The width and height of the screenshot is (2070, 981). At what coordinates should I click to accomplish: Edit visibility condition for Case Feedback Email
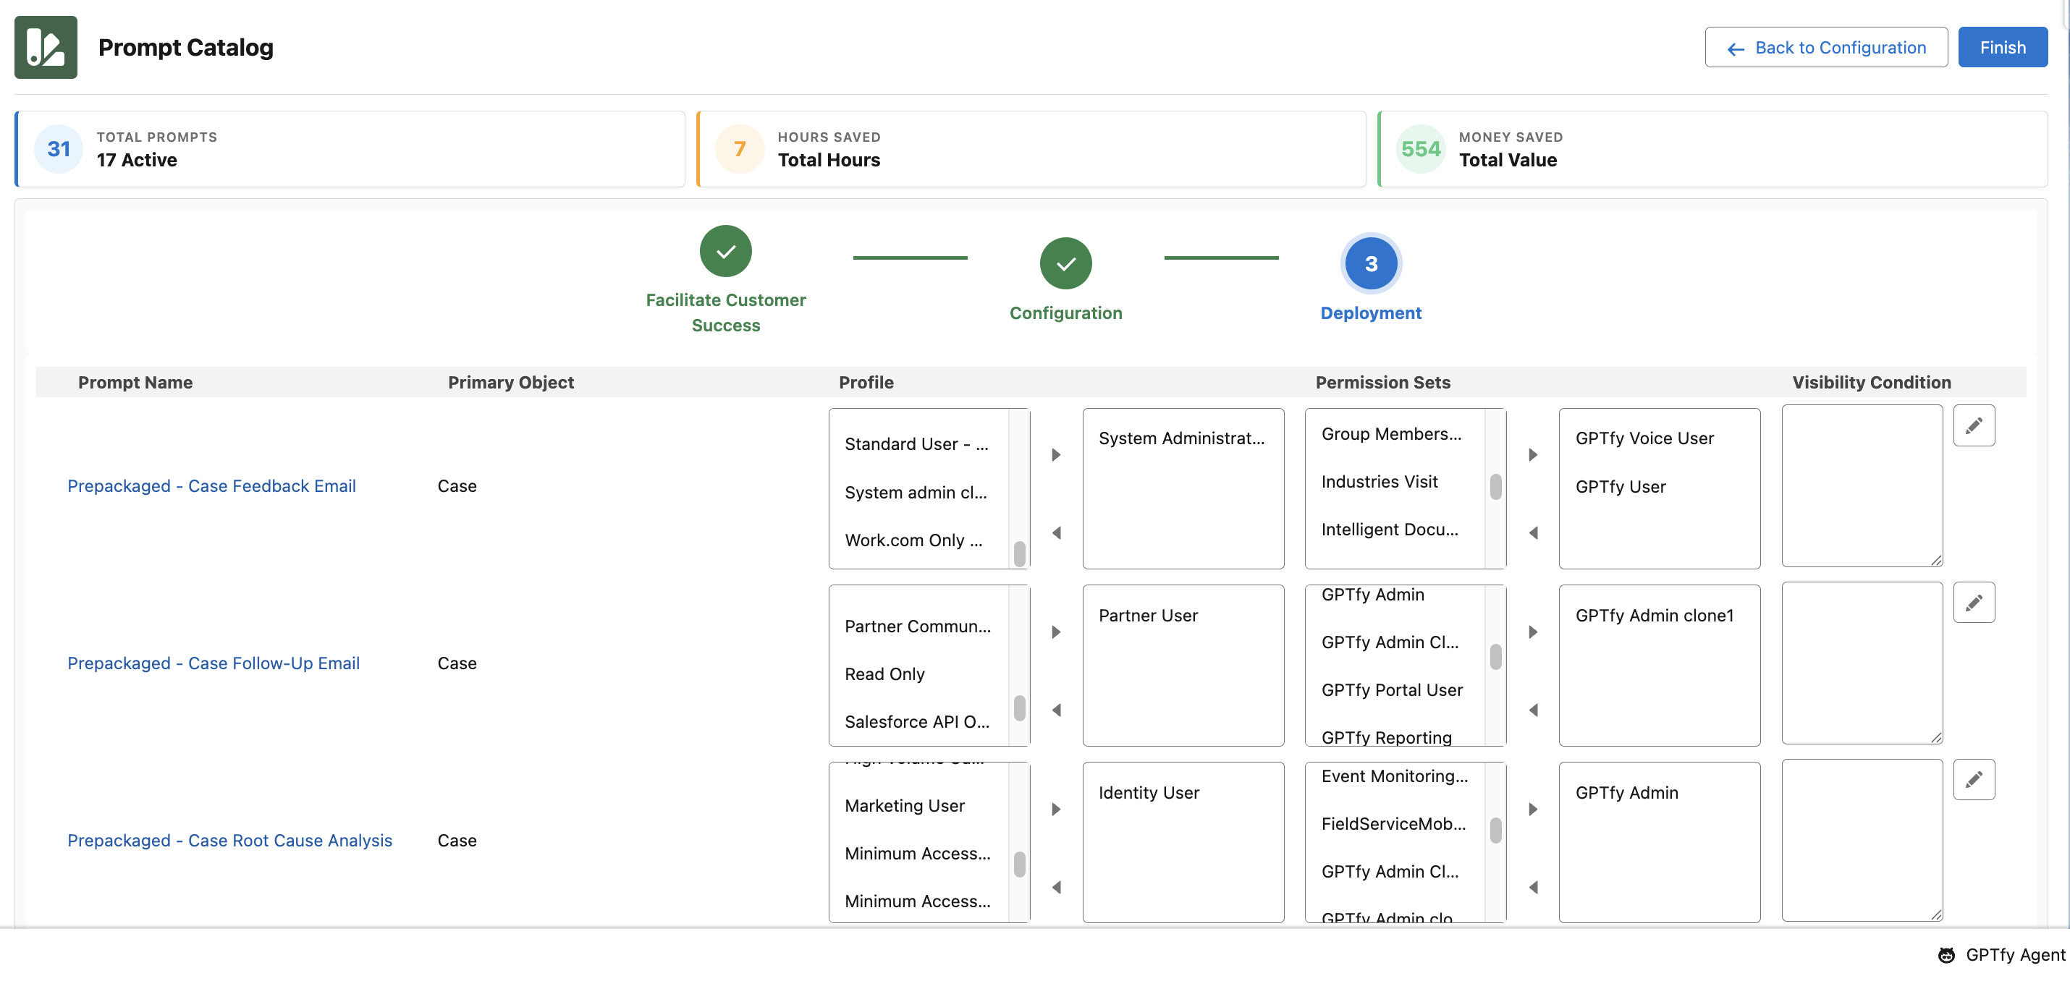[1973, 426]
